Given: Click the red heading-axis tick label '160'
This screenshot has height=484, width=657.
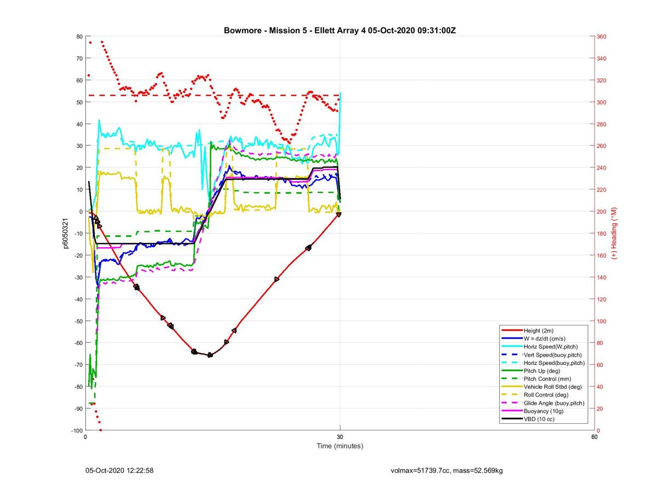Looking at the screenshot, I should point(601,255).
